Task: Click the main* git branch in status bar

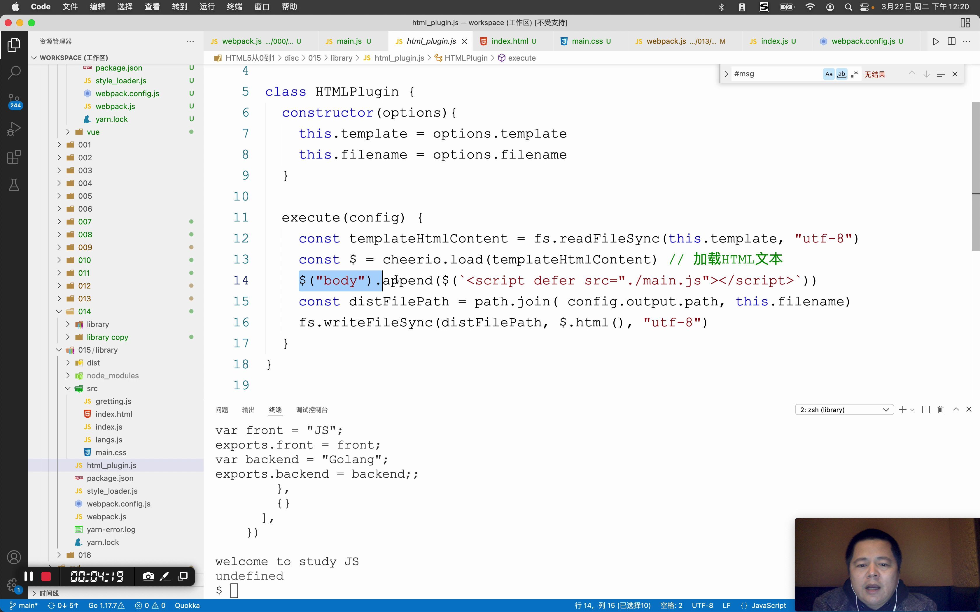Action: click(x=24, y=606)
